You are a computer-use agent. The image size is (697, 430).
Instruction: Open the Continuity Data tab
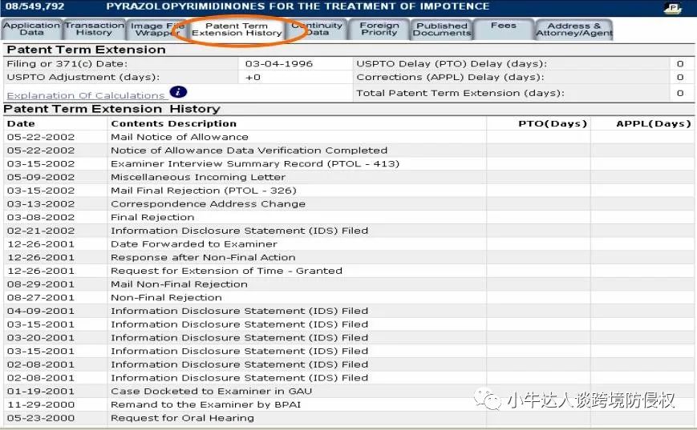[317, 29]
